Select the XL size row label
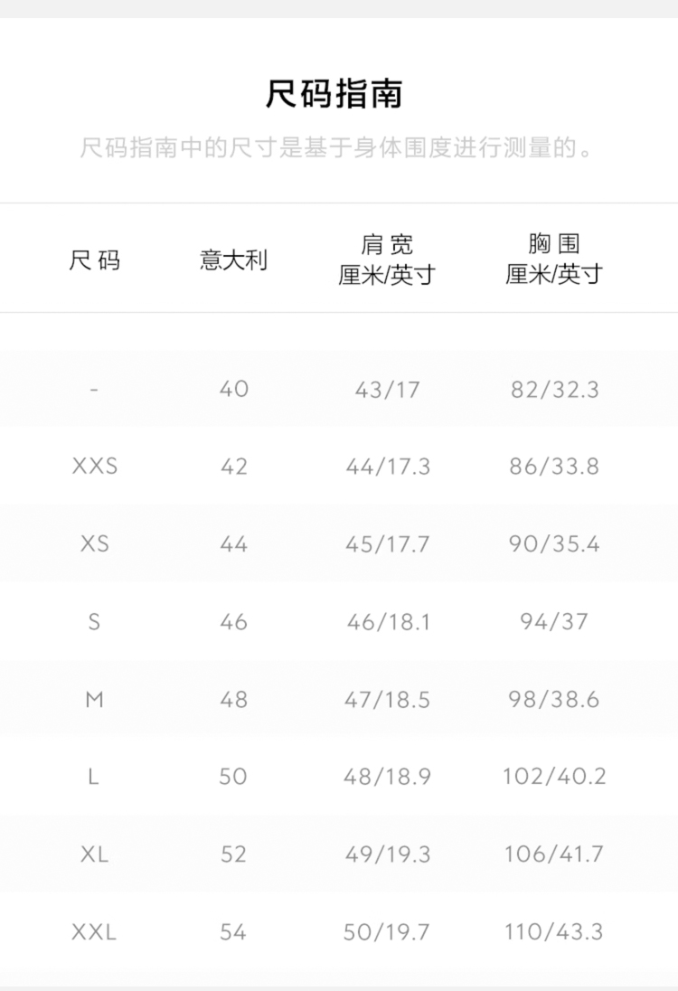This screenshot has height=991, width=678. [94, 854]
